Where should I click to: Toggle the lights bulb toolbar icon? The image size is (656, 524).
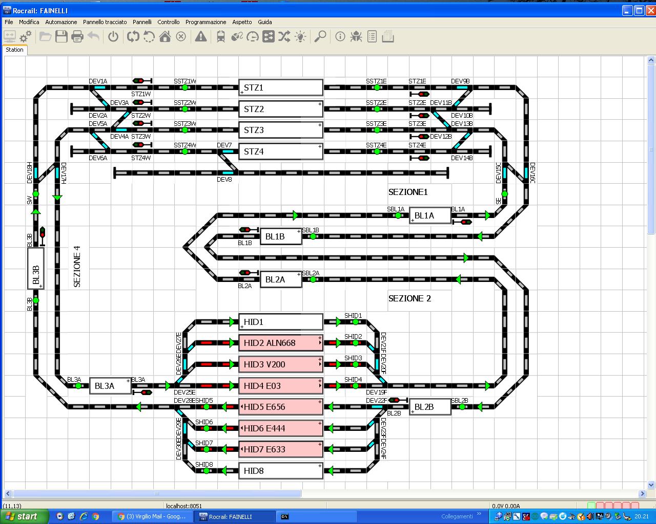coord(300,36)
